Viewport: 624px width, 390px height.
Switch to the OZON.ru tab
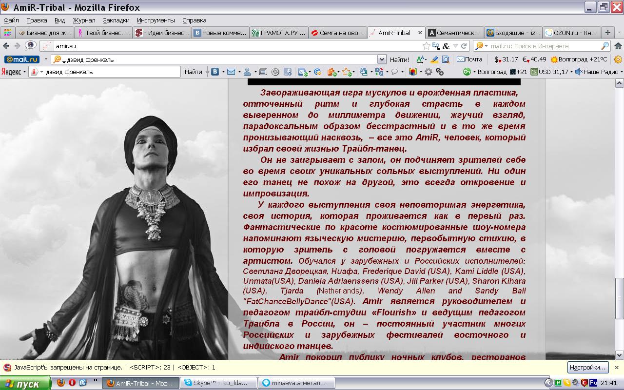click(x=571, y=33)
